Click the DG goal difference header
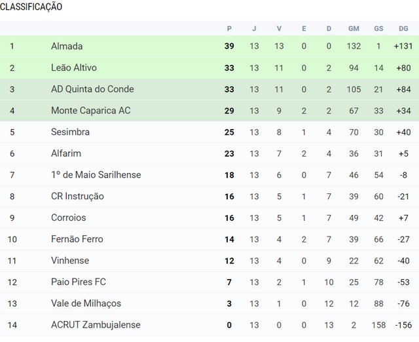419x342 pixels. [403, 29]
